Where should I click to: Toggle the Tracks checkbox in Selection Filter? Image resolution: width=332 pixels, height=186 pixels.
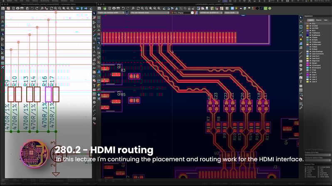point(306,171)
